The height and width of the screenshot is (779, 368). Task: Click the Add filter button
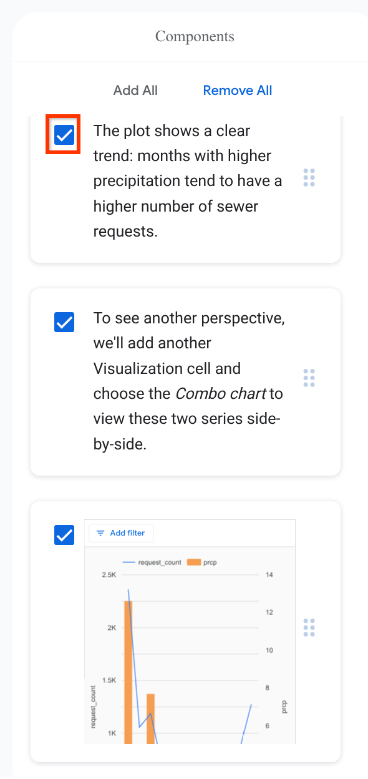click(x=120, y=533)
